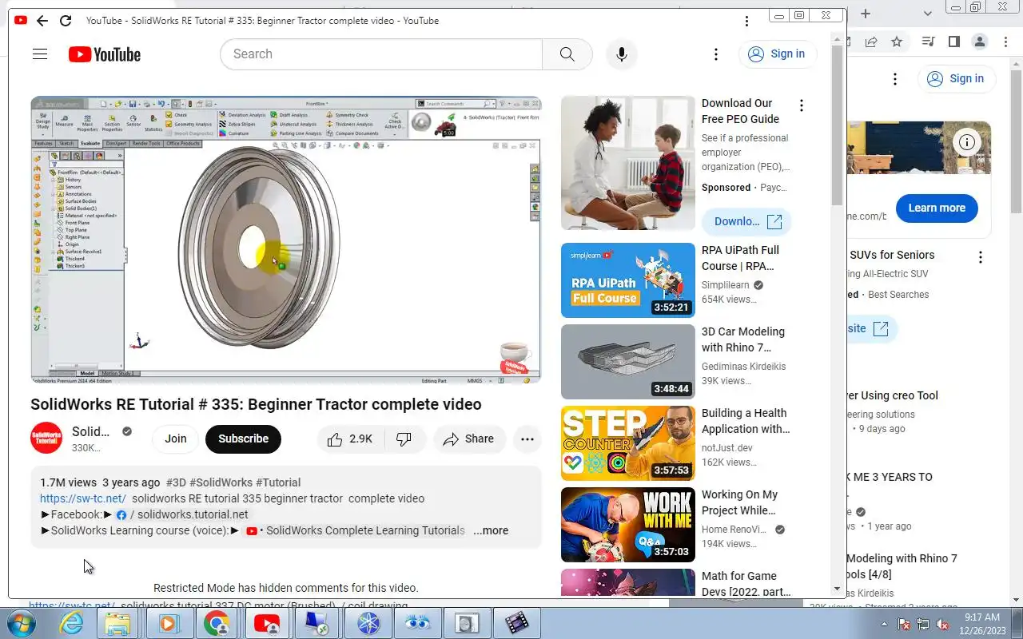Open the https://sw-tc.net/ description link
1023x639 pixels.
coord(83,498)
